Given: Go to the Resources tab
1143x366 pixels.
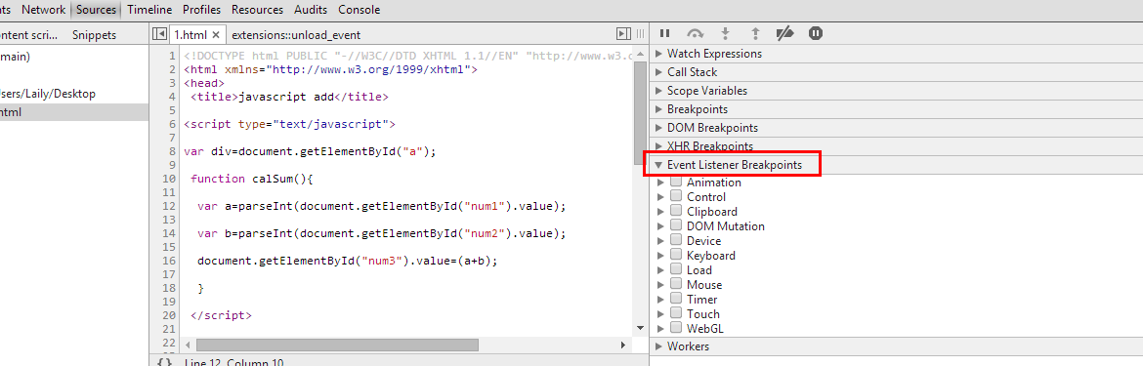Looking at the screenshot, I should click(257, 10).
